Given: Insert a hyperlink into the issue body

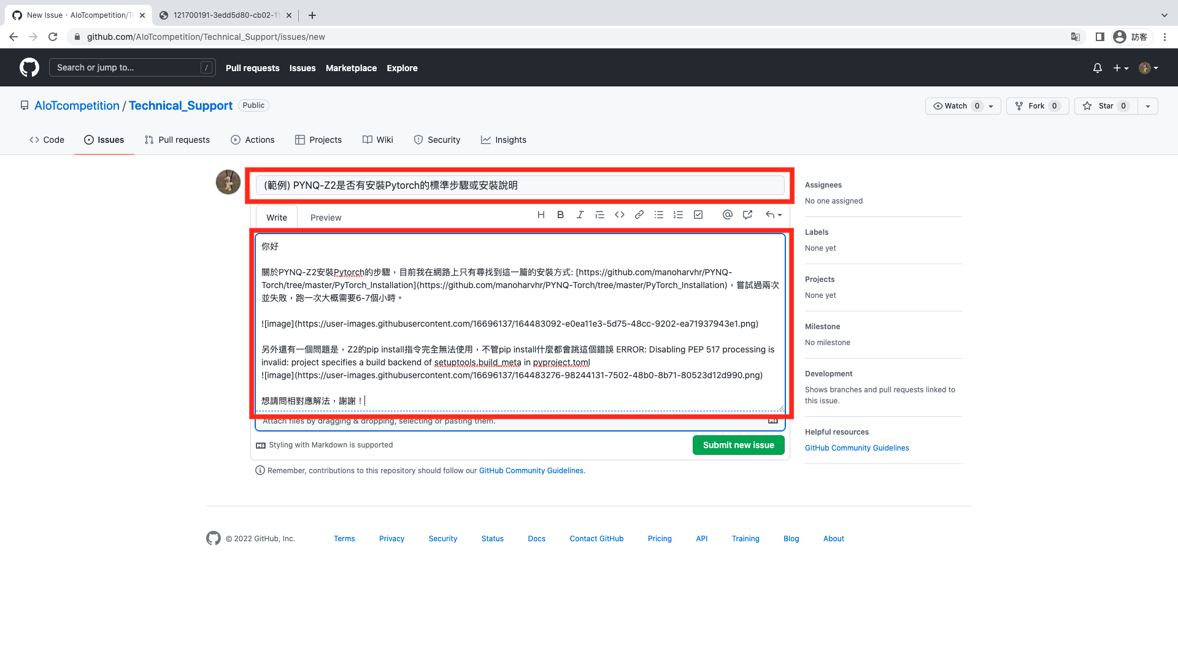Looking at the screenshot, I should click(639, 215).
